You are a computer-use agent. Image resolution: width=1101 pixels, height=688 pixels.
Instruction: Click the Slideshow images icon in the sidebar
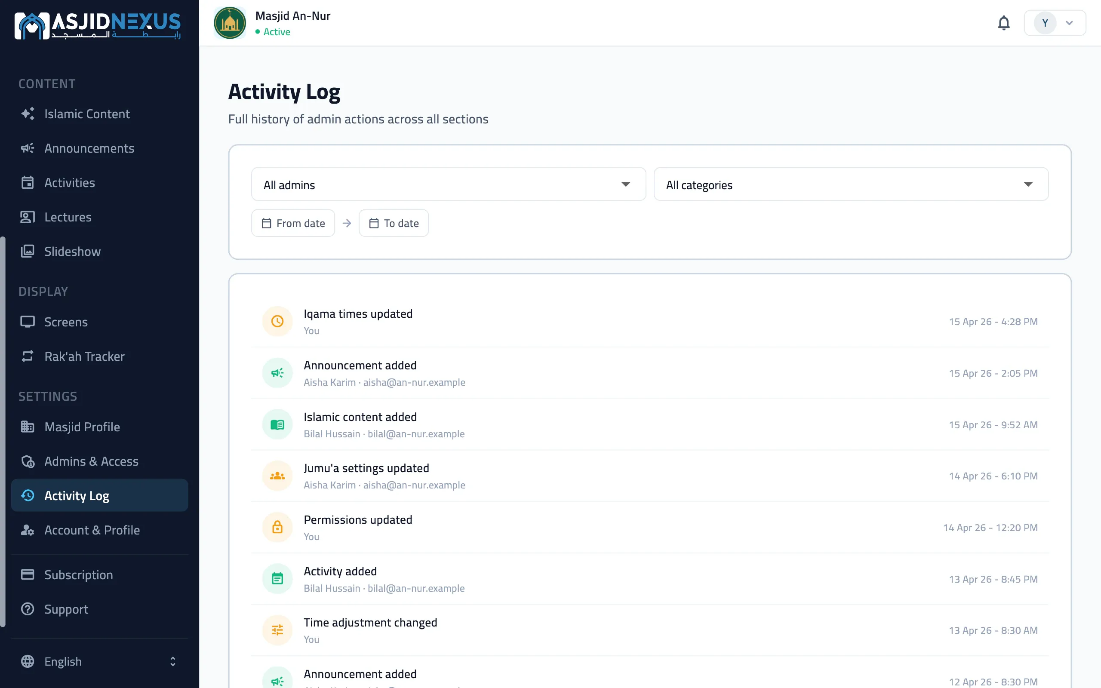[x=28, y=251]
